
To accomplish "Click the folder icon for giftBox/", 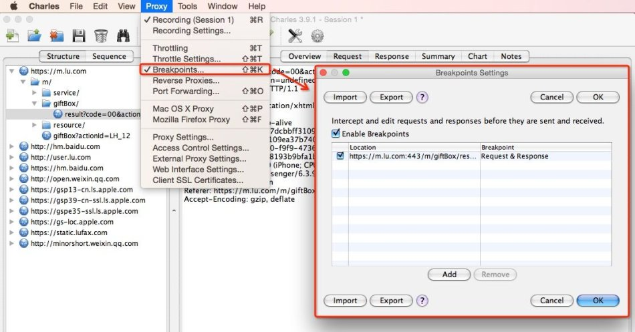I will 47,104.
